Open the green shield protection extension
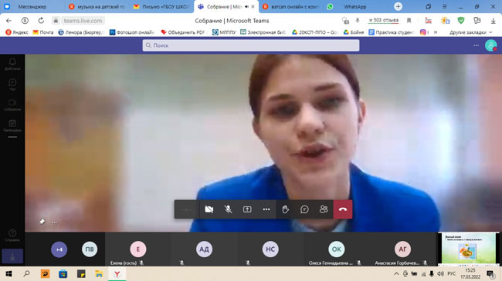The width and height of the screenshot is (502, 281). point(461,21)
